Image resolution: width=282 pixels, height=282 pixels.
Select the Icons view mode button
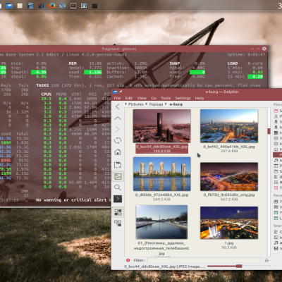[x=118, y=212]
